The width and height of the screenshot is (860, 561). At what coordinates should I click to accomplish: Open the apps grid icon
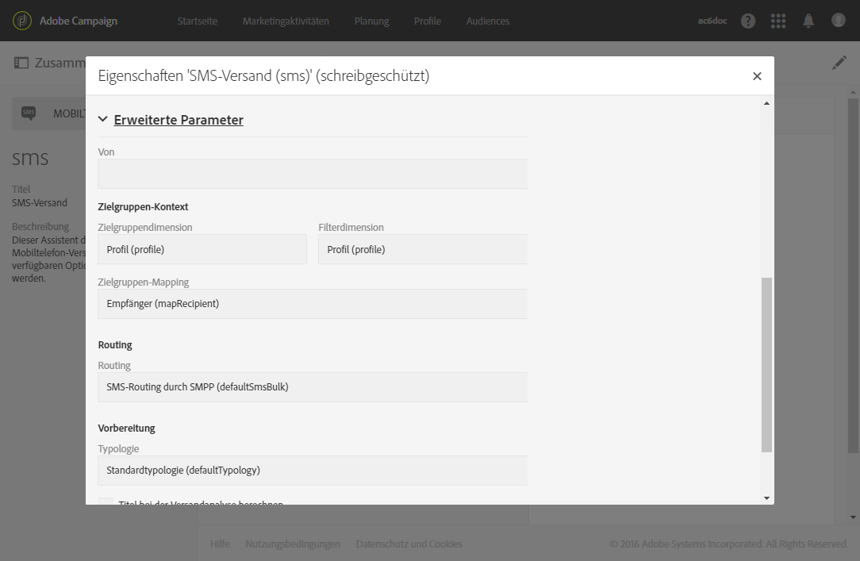[x=778, y=21]
